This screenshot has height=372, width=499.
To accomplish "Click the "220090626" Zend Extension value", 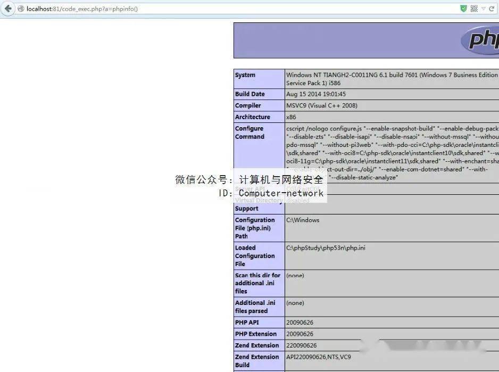I will pos(302,345).
